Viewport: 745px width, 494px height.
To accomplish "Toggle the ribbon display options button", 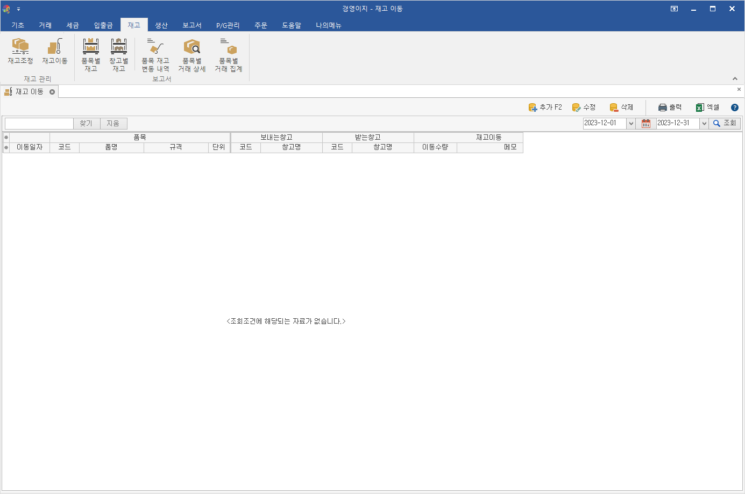I will 674,9.
